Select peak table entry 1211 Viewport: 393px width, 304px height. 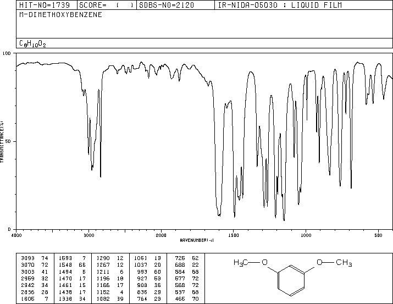(x=103, y=272)
